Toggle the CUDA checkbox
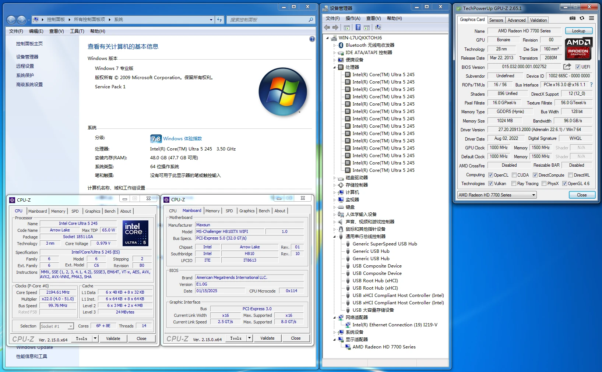This screenshot has height=372, width=602. tap(514, 175)
